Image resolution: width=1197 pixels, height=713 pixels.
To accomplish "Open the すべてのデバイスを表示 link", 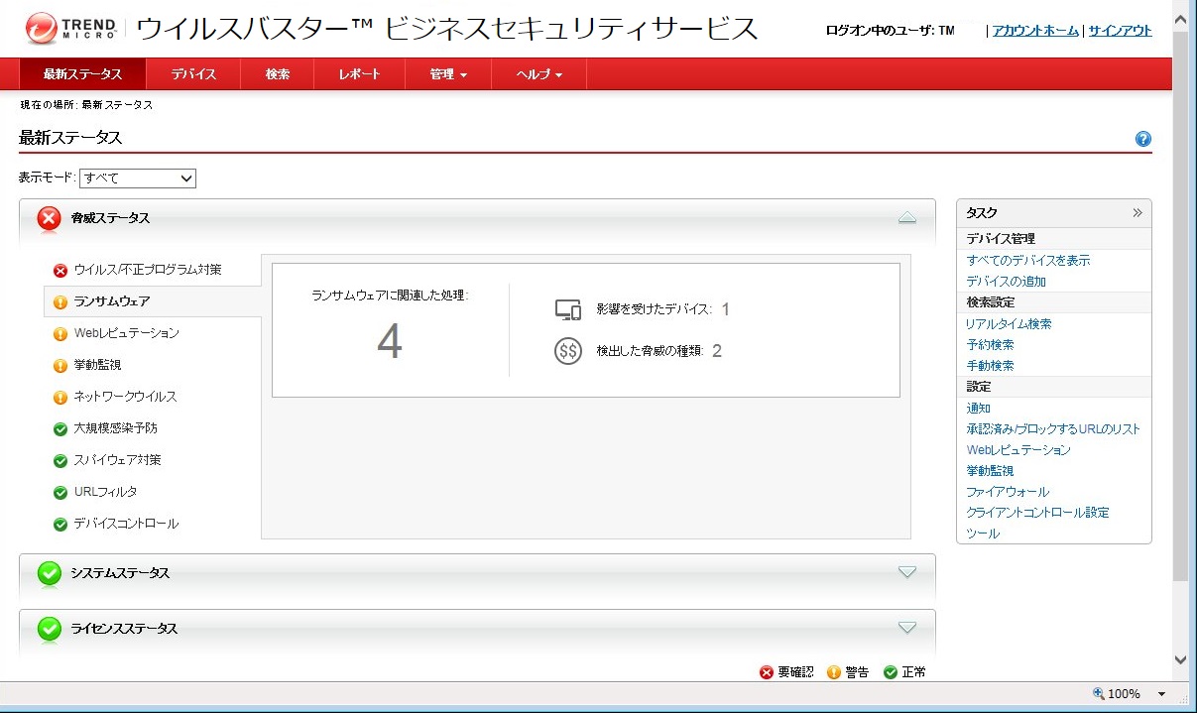I will (1027, 261).
